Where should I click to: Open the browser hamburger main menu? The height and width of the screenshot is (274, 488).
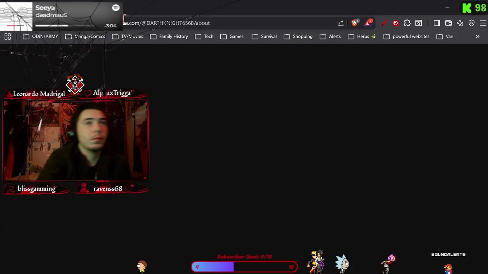[483, 23]
